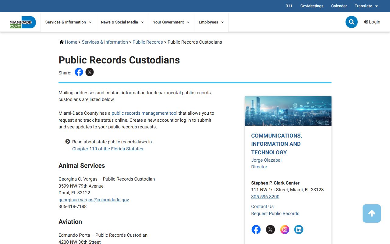Open the public records management tool link
The image size is (390, 244).
tap(144, 113)
